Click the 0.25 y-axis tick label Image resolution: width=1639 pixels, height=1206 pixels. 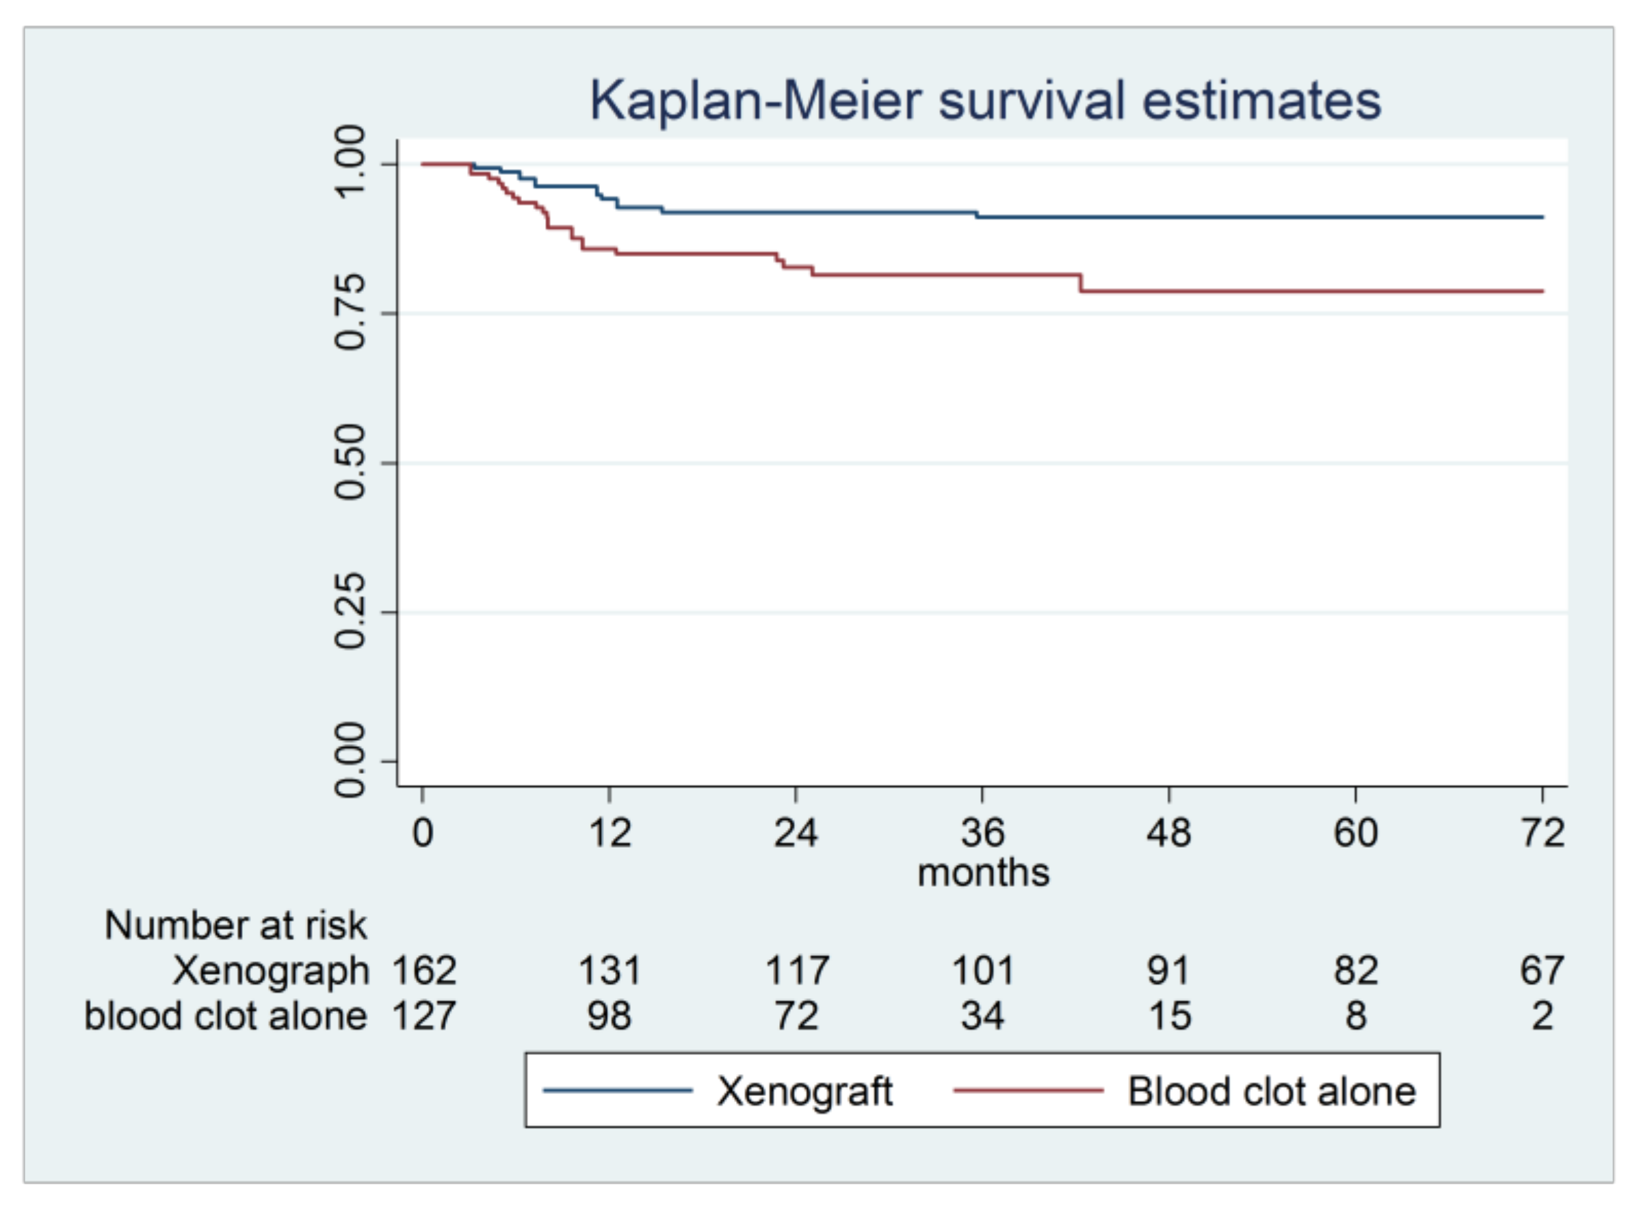(349, 612)
